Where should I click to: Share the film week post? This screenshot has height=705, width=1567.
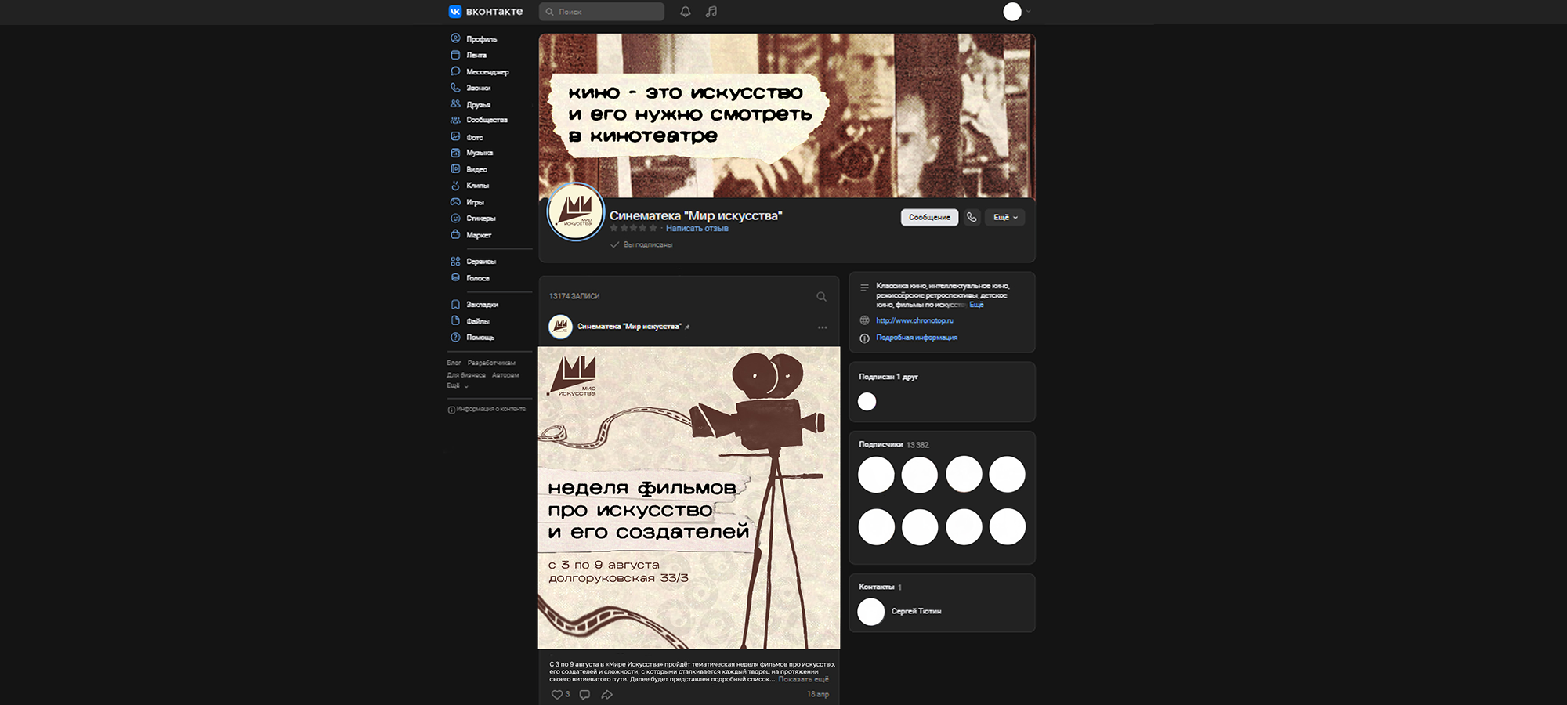click(606, 694)
